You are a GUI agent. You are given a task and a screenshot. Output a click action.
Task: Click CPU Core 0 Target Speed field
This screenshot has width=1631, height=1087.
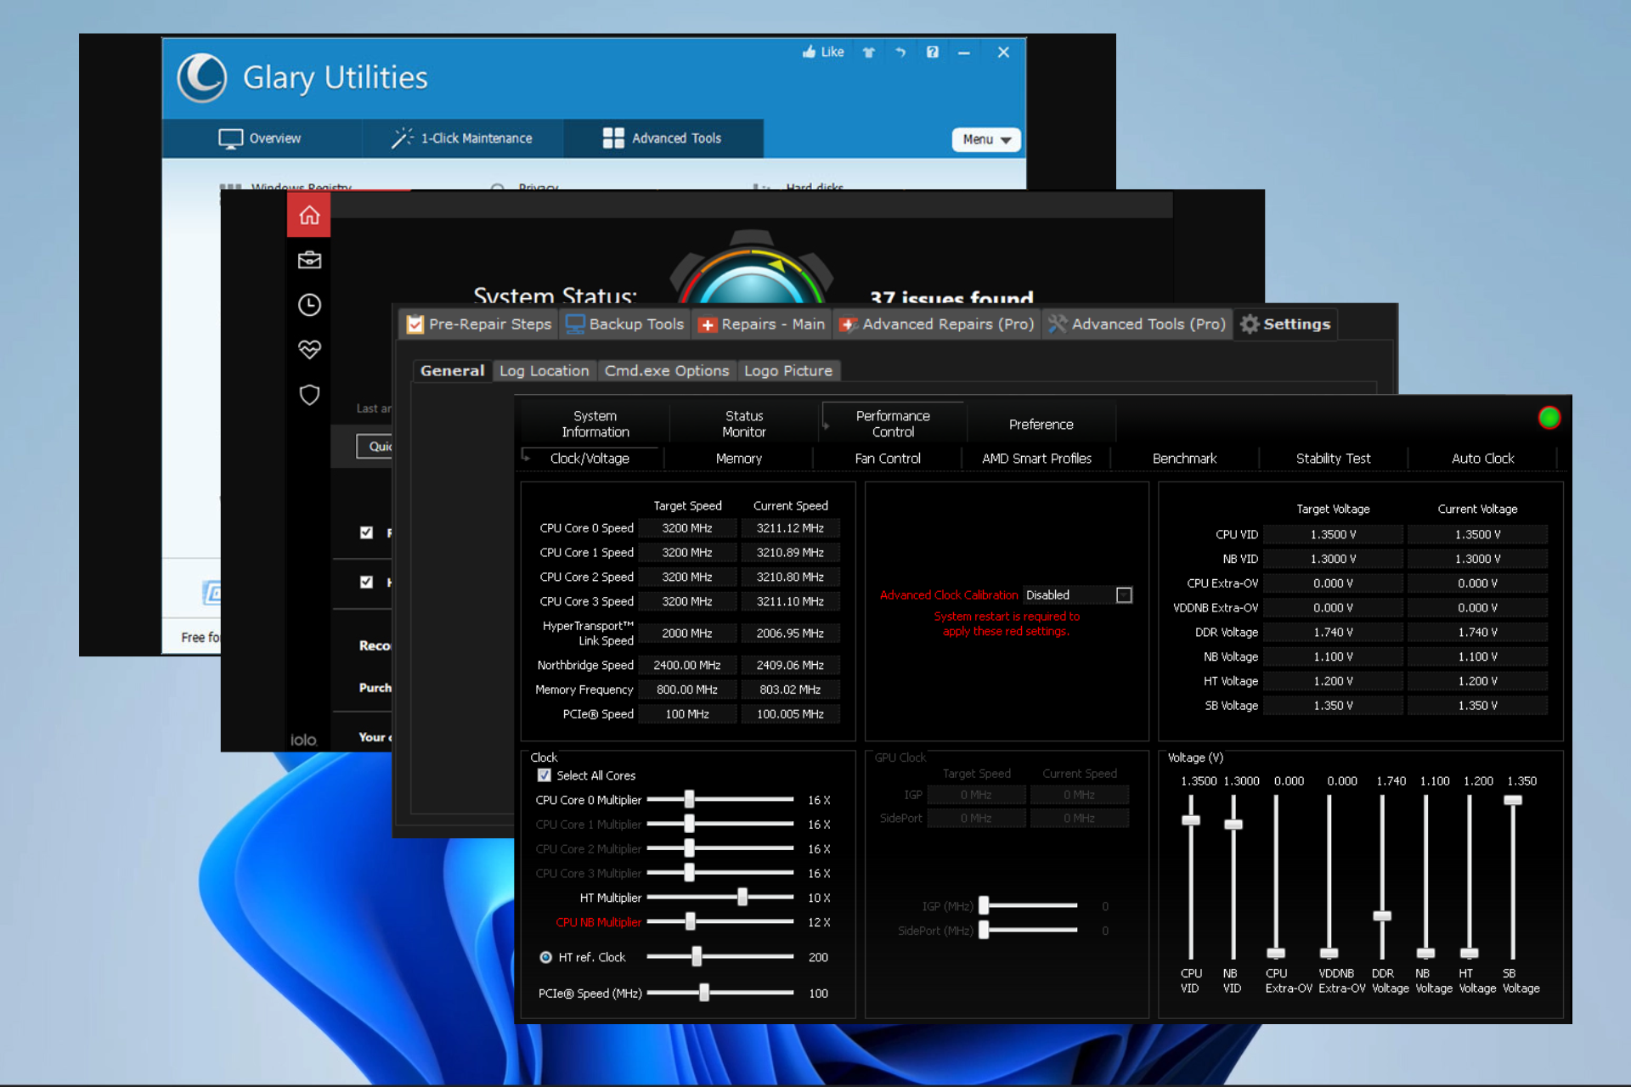(687, 528)
